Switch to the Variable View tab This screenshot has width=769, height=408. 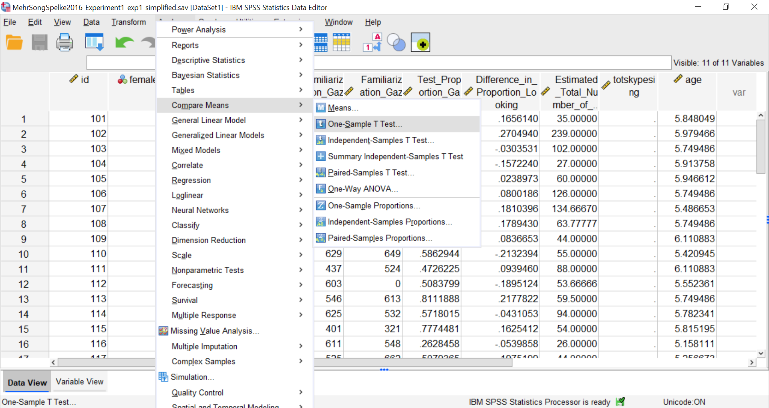coord(80,382)
